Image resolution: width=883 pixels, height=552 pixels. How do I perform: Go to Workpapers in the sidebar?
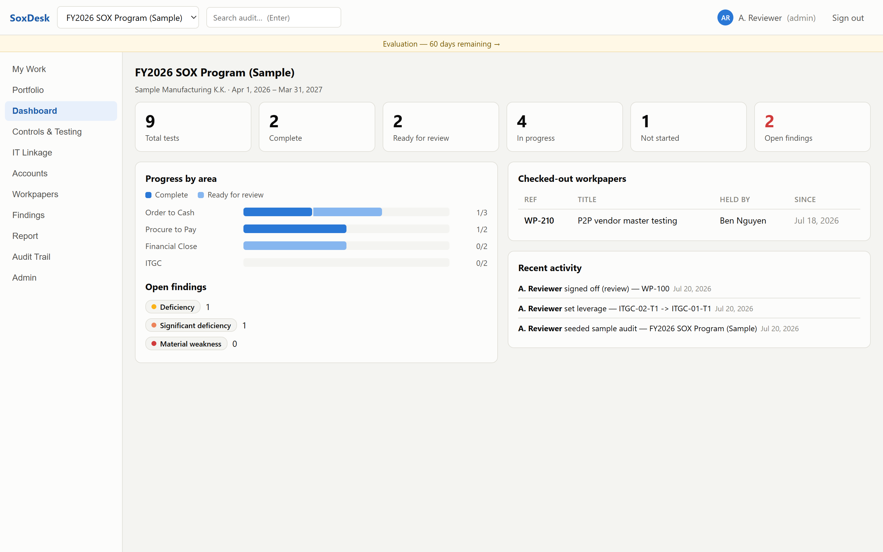click(x=61, y=194)
